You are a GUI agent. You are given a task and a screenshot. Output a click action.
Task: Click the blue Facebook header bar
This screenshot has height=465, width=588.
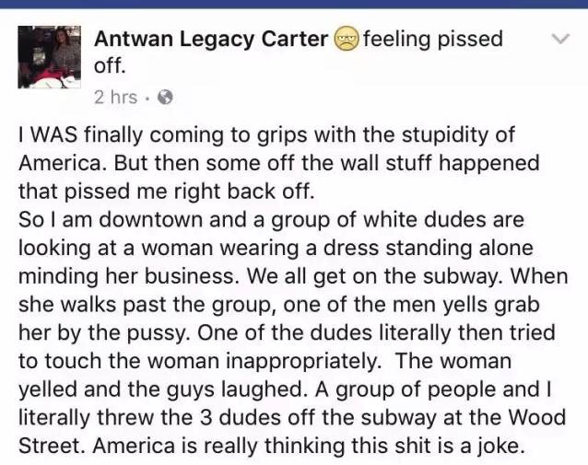point(294,4)
